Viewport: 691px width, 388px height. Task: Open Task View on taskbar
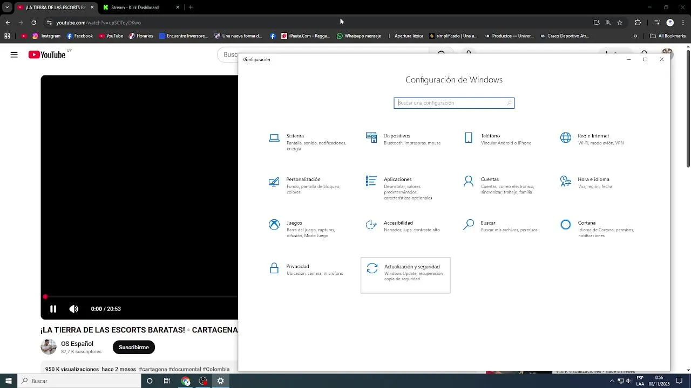(x=167, y=381)
